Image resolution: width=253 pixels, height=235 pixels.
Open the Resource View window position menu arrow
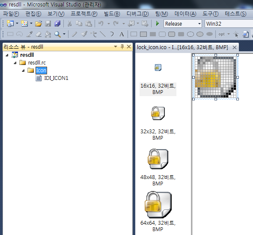tap(115, 47)
